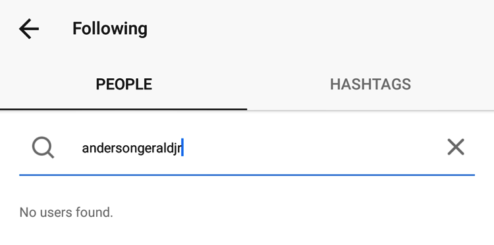This screenshot has height=245, width=494.
Task: Click the search lens beside username text
Action: tap(43, 148)
